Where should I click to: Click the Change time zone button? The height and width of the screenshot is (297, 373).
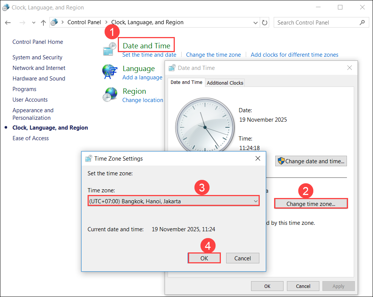click(310, 204)
